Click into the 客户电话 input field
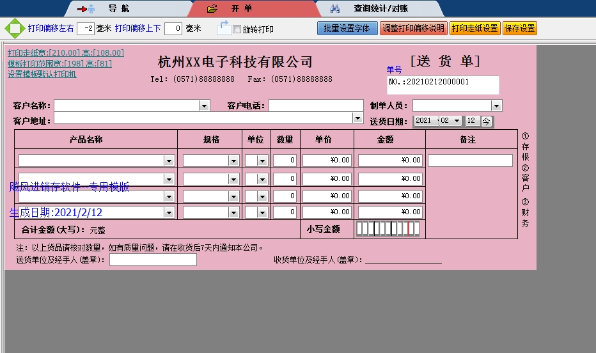 coord(316,106)
